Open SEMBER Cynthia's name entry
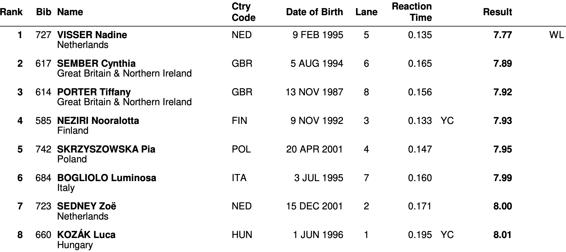The width and height of the screenshot is (566, 252). (x=96, y=63)
